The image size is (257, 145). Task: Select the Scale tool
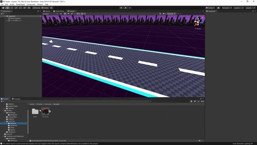click(x=16, y=8)
